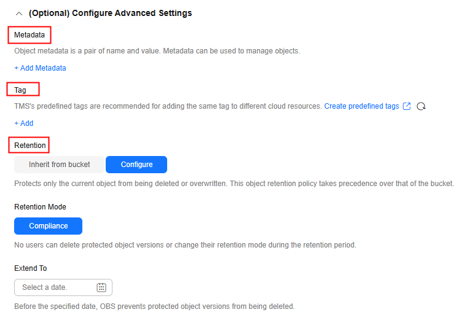Image resolution: width=464 pixels, height=320 pixels.
Task: Click the Metadata heading label
Action: coord(29,35)
